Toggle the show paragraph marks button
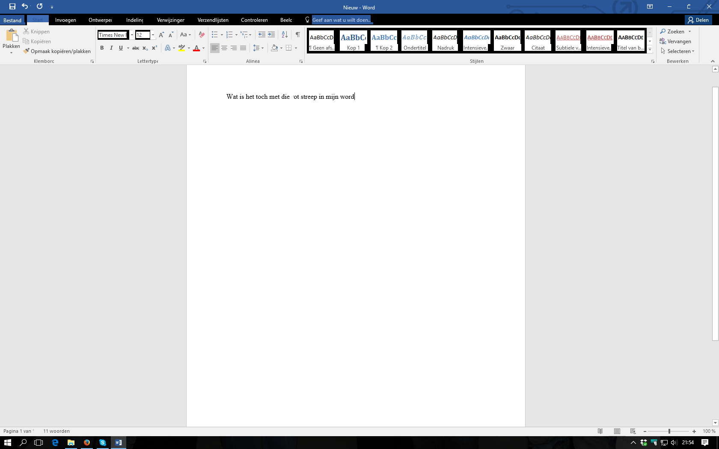 pyautogui.click(x=297, y=35)
